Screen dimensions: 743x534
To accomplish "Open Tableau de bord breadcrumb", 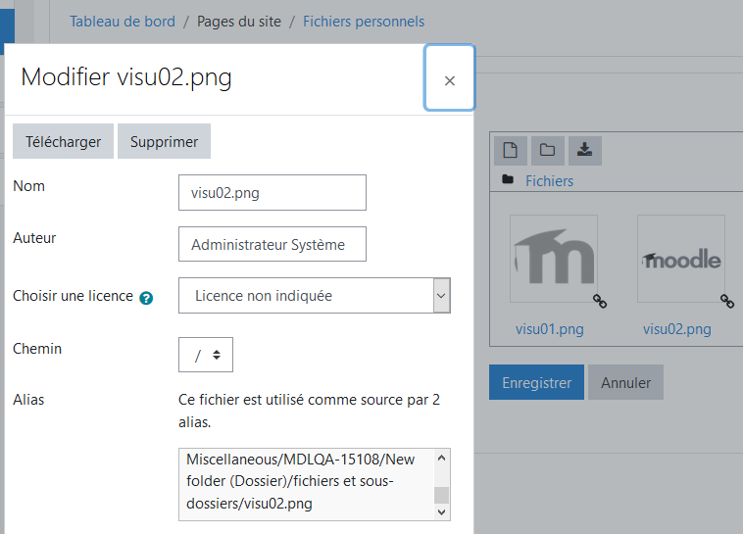I will (x=123, y=22).
